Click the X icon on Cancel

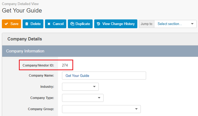pos(49,24)
